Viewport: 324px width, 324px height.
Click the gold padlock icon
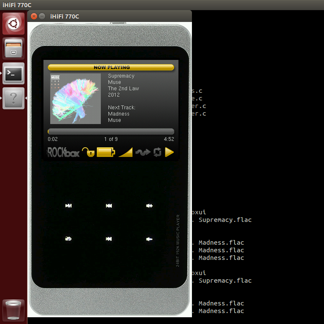point(88,152)
